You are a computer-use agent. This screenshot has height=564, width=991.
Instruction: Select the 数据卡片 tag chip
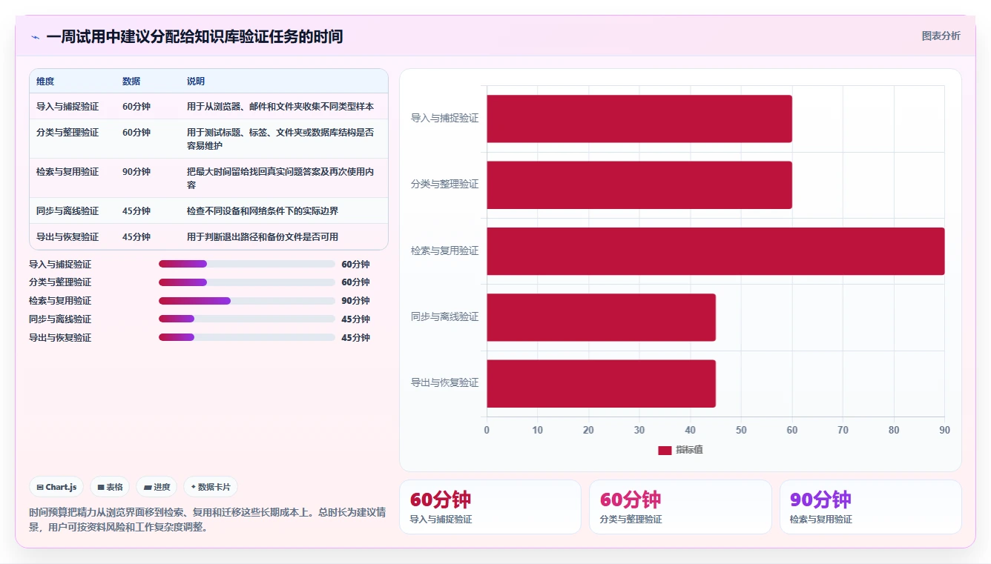[x=211, y=487]
